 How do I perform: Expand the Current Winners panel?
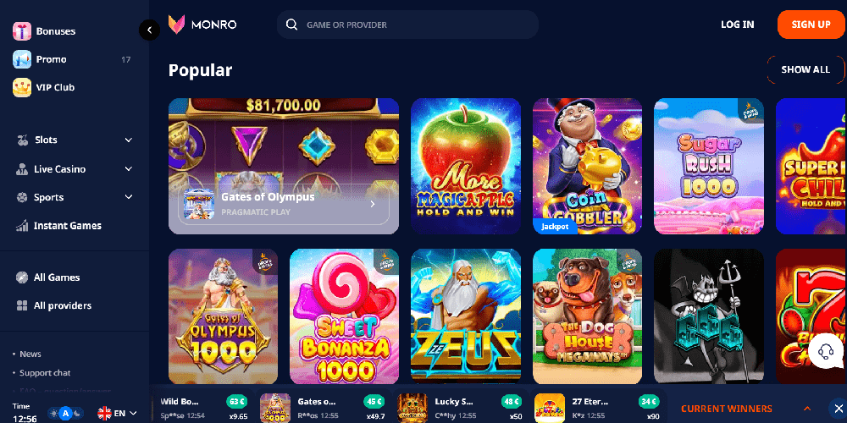tap(807, 409)
